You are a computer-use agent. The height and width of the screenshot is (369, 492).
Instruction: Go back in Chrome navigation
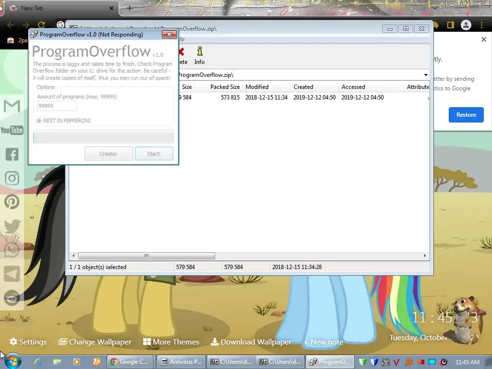[11, 25]
